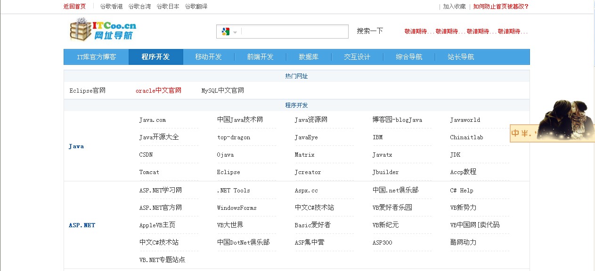Click the Google search engine icon
Image resolution: width=595 pixels, height=271 pixels.
[225, 32]
